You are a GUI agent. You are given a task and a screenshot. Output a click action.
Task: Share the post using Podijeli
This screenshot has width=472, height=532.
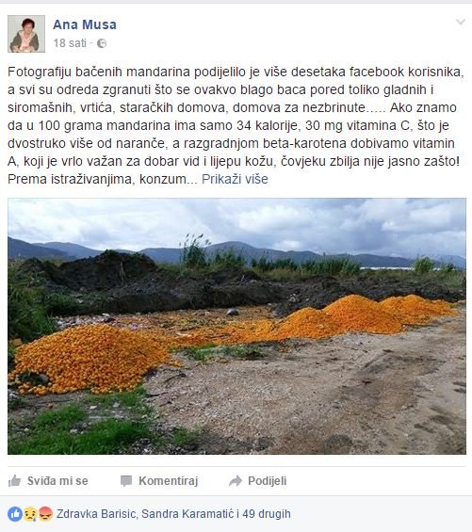point(258,481)
